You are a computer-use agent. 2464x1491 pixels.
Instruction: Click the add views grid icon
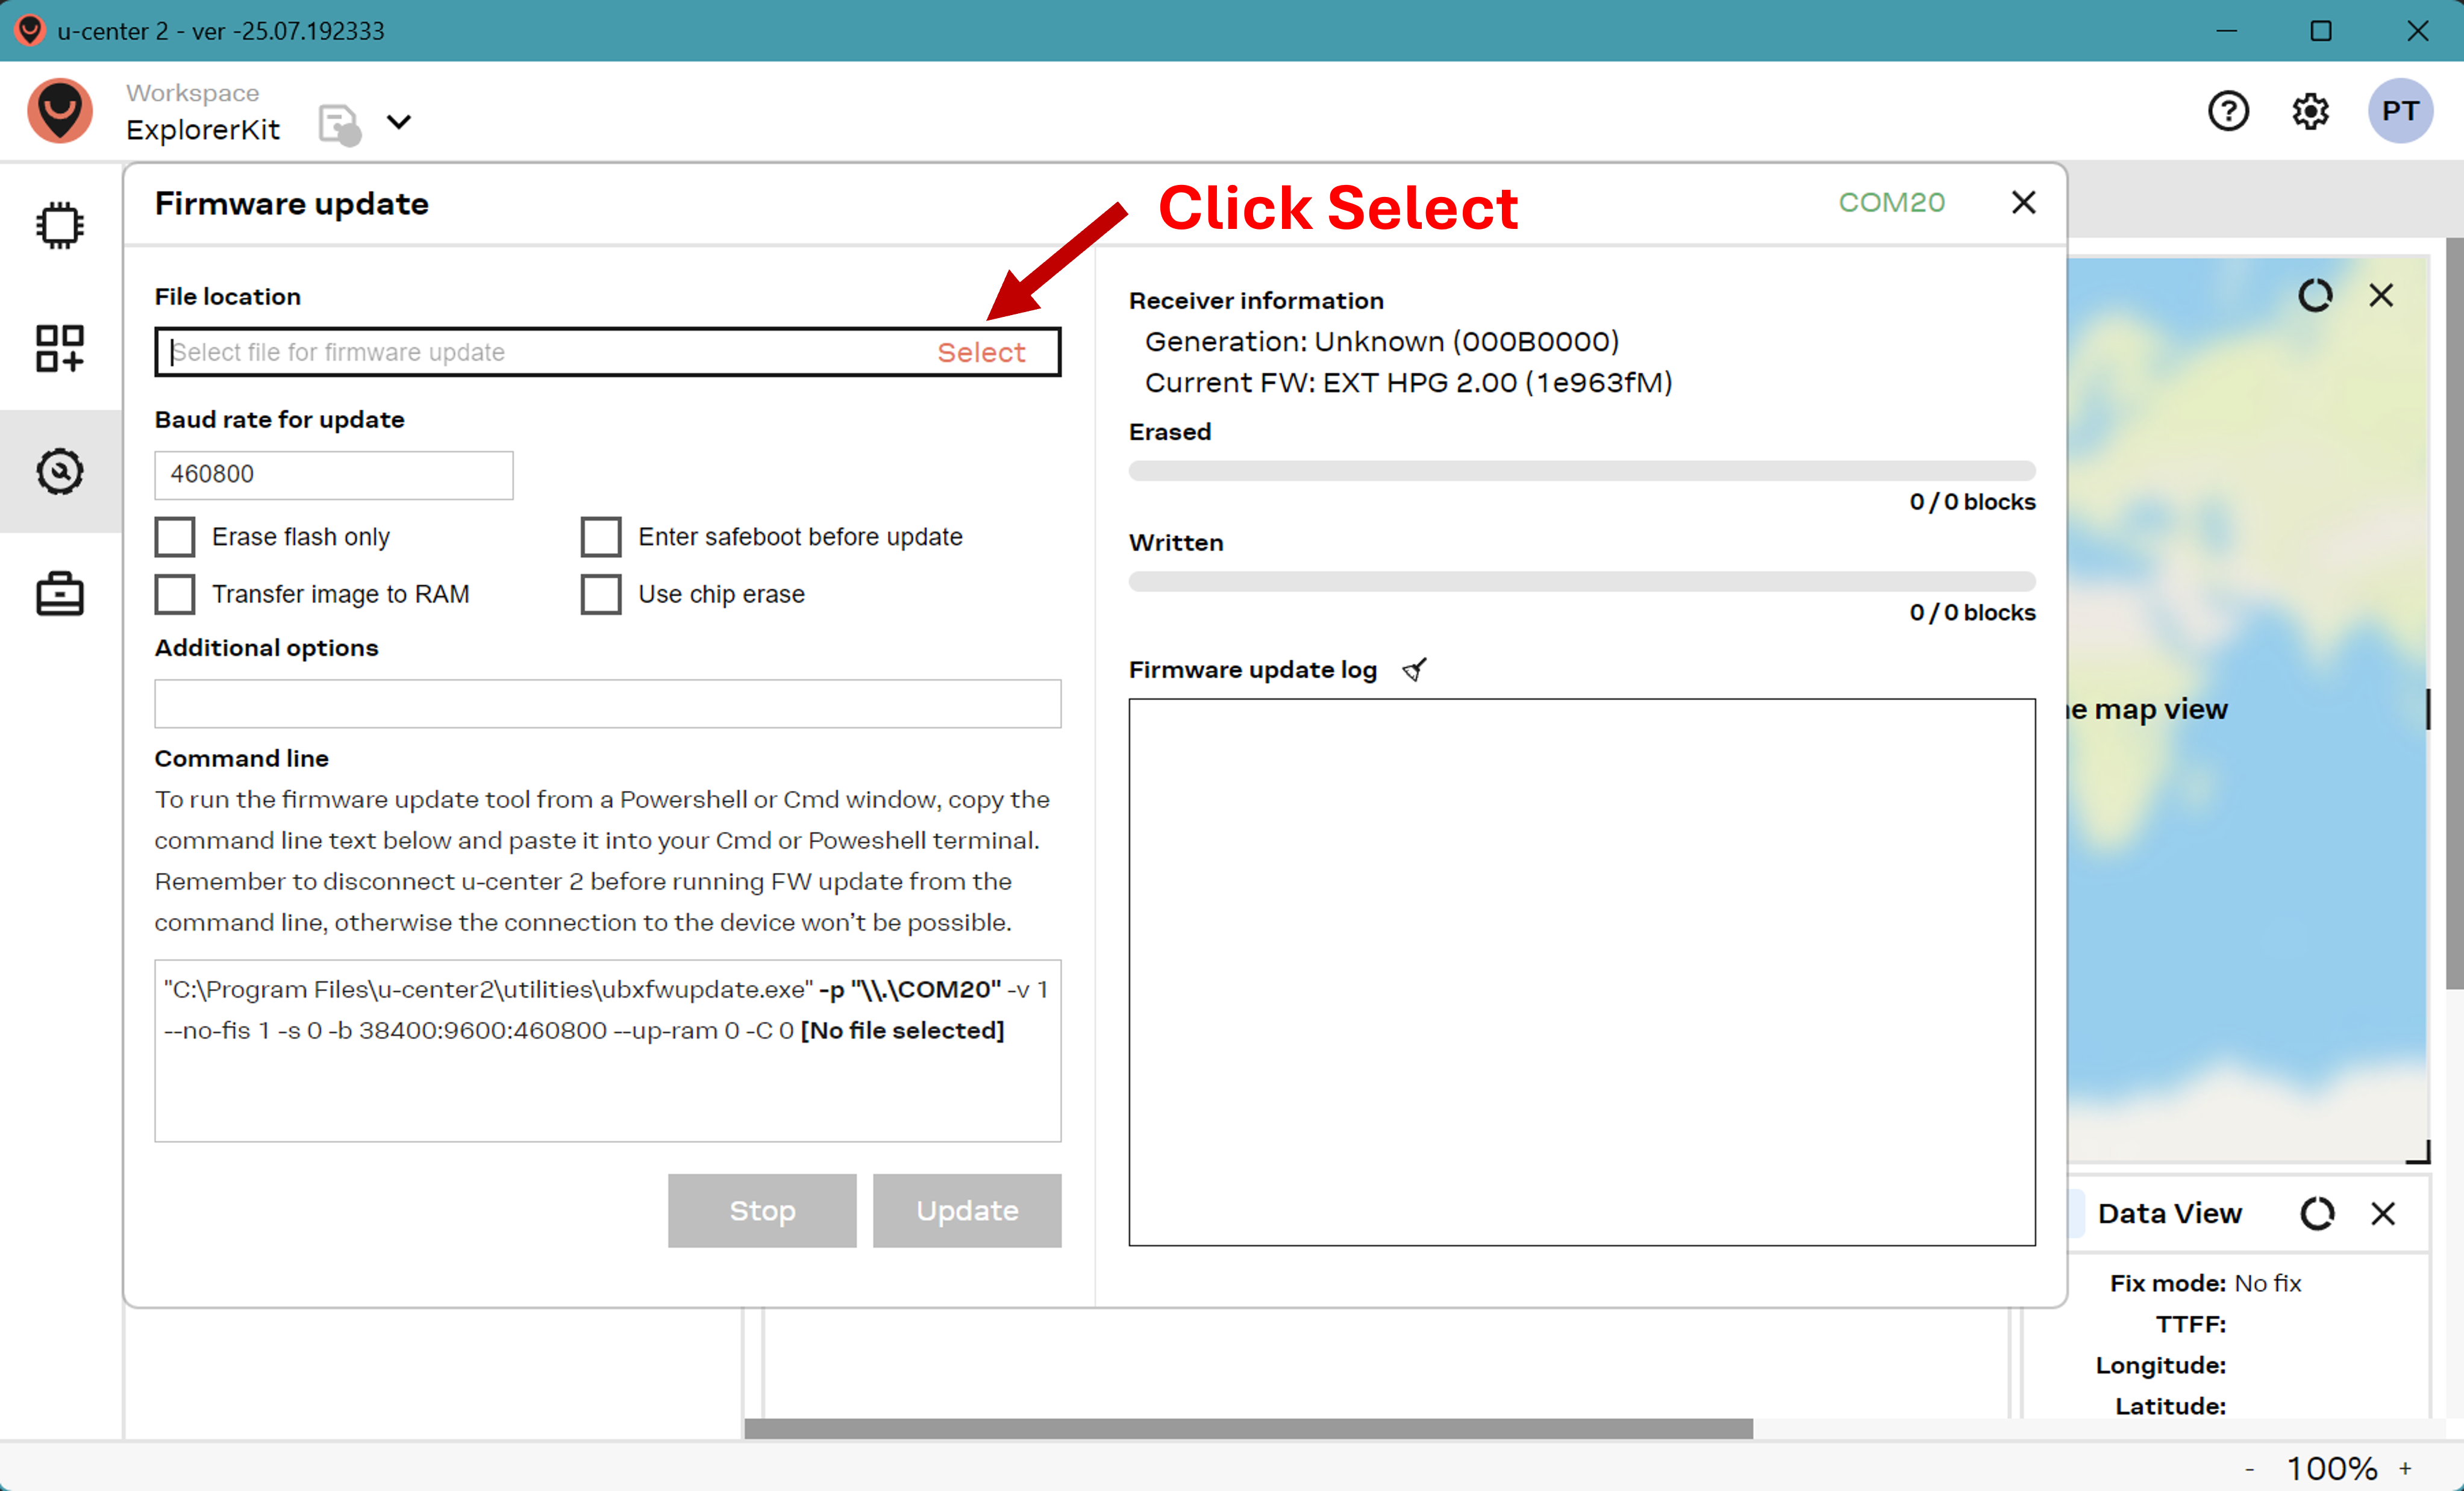click(60, 348)
